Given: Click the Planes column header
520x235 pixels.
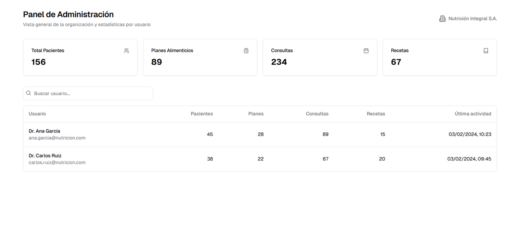Looking at the screenshot, I should [x=256, y=114].
